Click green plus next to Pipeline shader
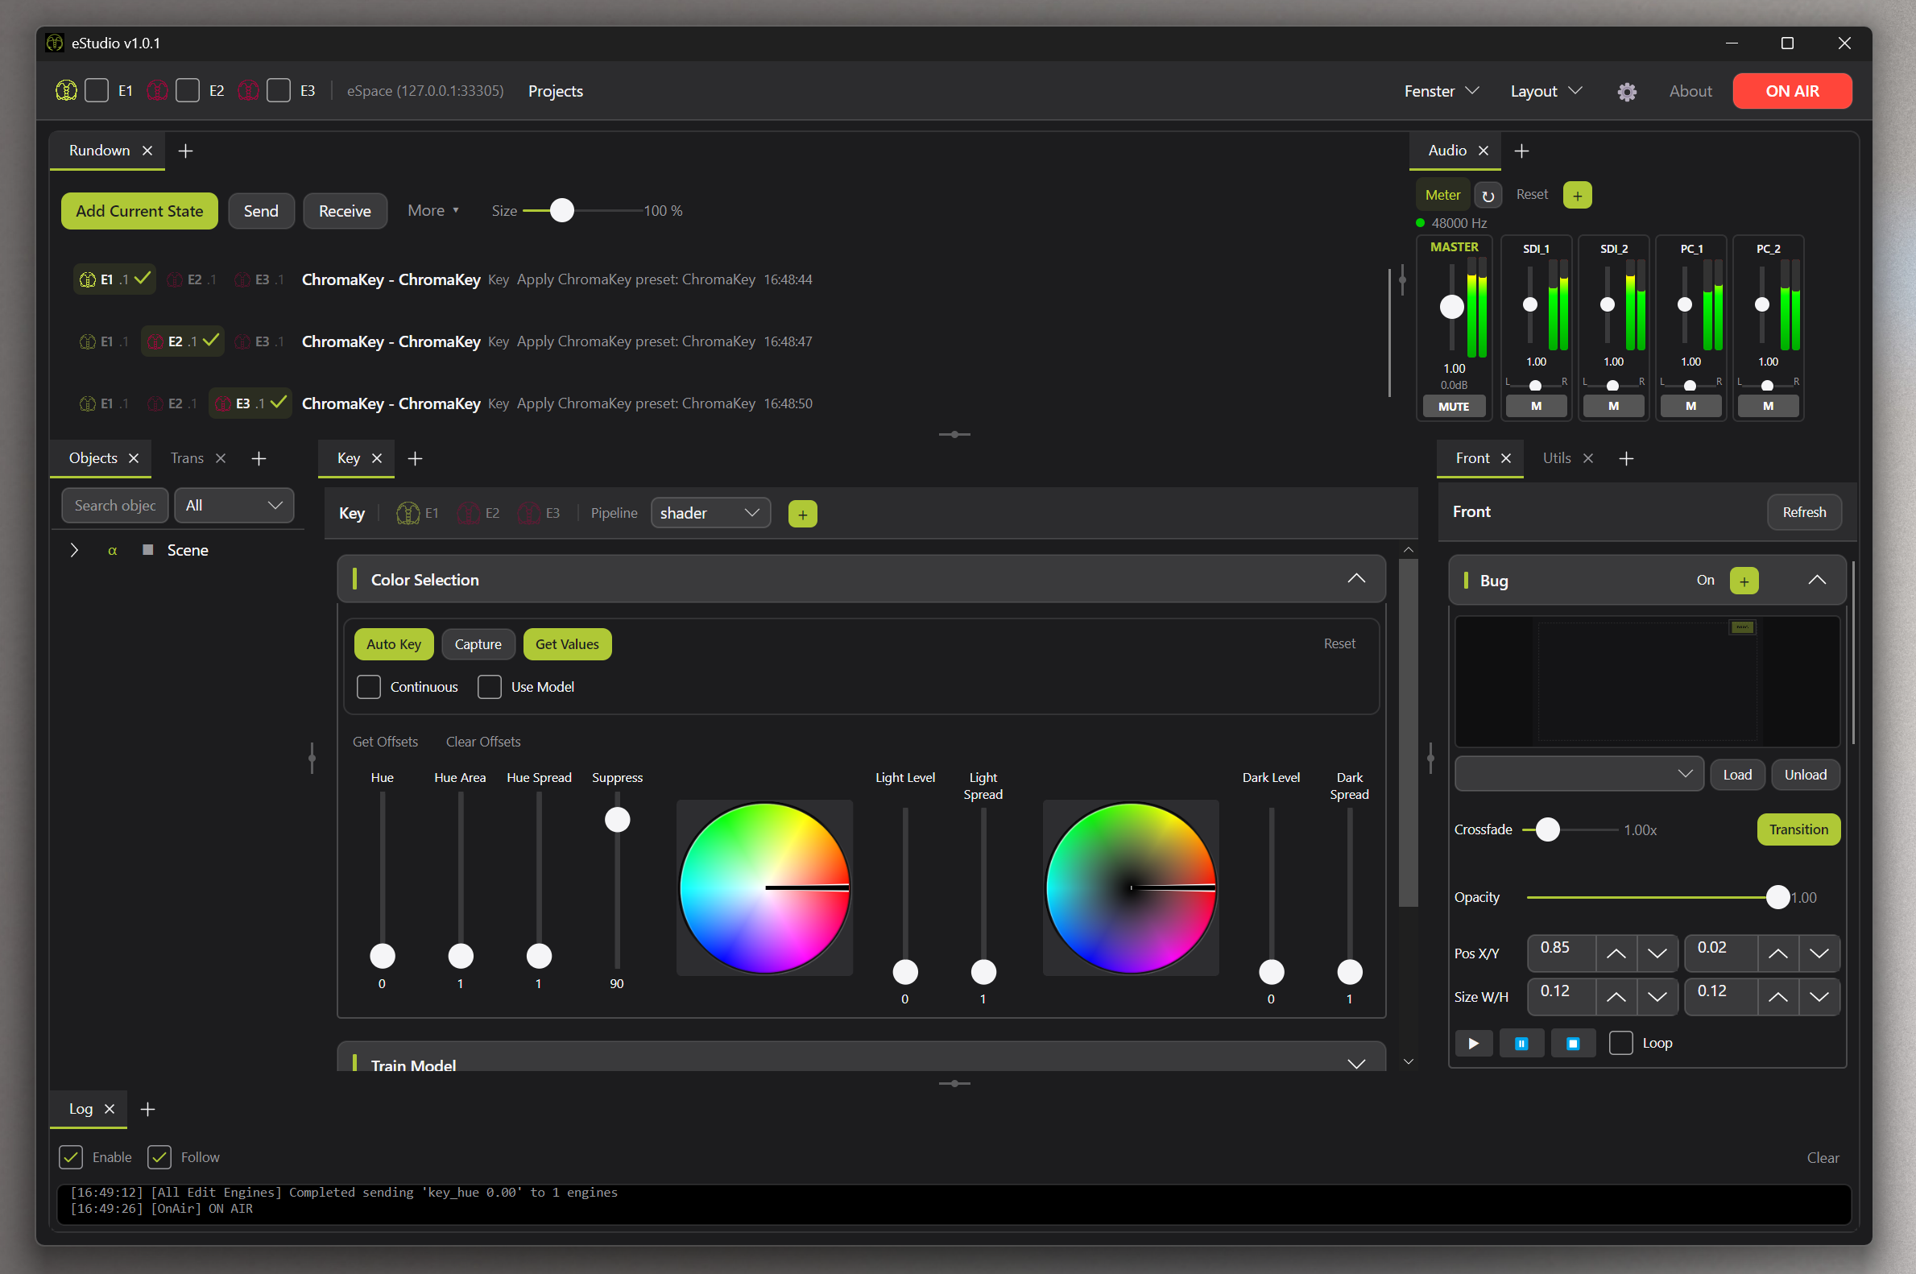The image size is (1916, 1274). [x=802, y=514]
